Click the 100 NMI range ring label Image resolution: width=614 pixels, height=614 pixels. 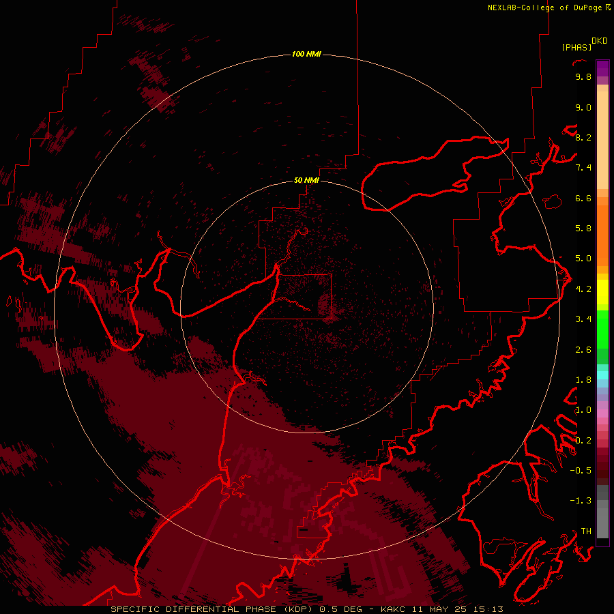pyautogui.click(x=306, y=54)
